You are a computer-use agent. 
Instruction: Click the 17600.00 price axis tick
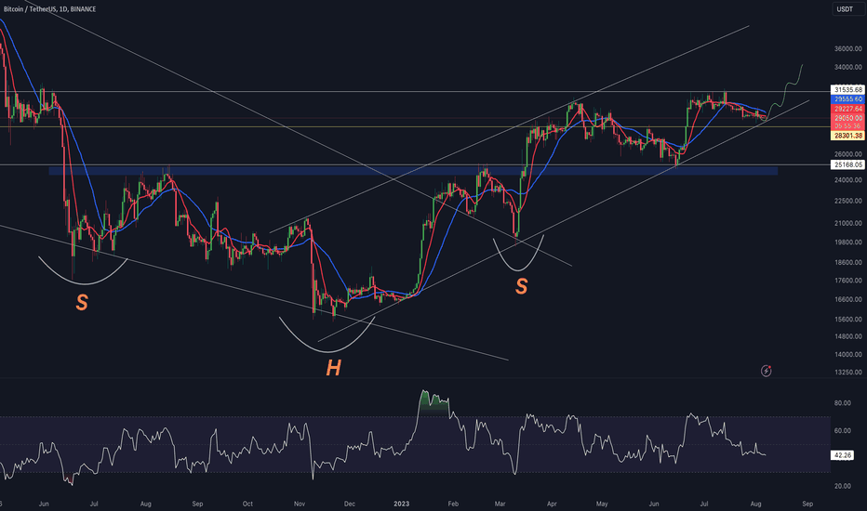click(x=848, y=281)
